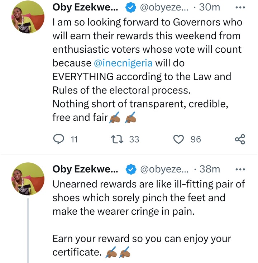The height and width of the screenshot is (263, 258).
Task: Open the profile picture on the 30m tweet
Action: tap(28, 18)
